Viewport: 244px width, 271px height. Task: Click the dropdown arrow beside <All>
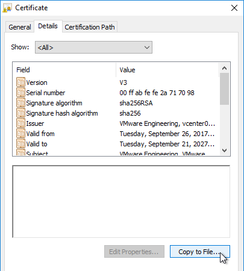point(147,48)
